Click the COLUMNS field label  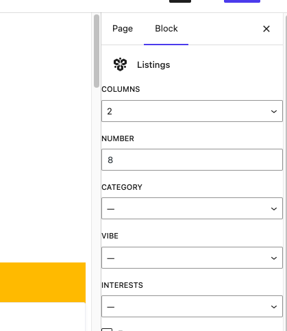(x=121, y=89)
